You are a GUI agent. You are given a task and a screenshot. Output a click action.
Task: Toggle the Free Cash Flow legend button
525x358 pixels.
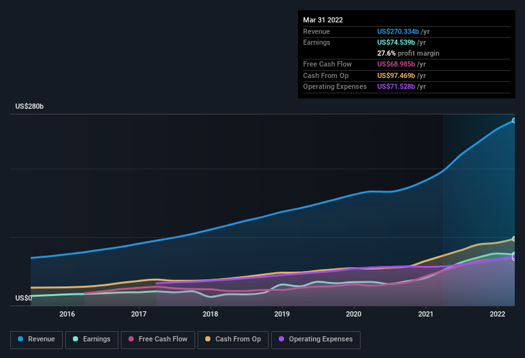click(x=158, y=339)
